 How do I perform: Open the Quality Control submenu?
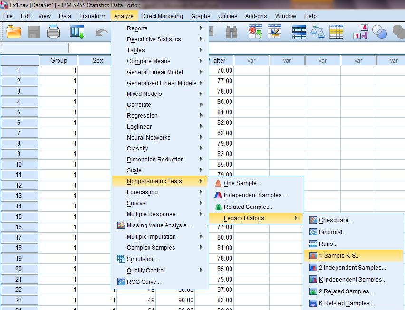160,270
